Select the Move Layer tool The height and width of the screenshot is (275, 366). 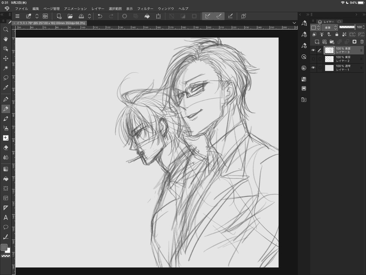[5, 58]
